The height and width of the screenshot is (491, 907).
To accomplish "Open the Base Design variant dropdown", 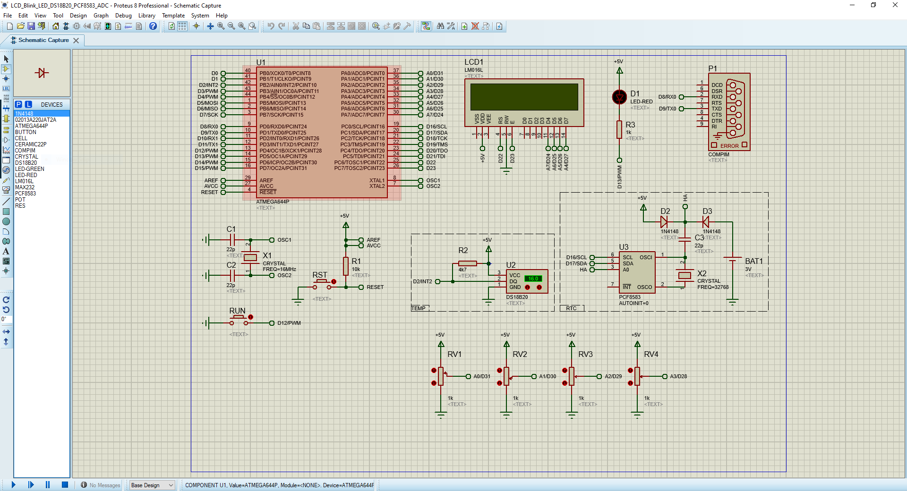I will 152,485.
